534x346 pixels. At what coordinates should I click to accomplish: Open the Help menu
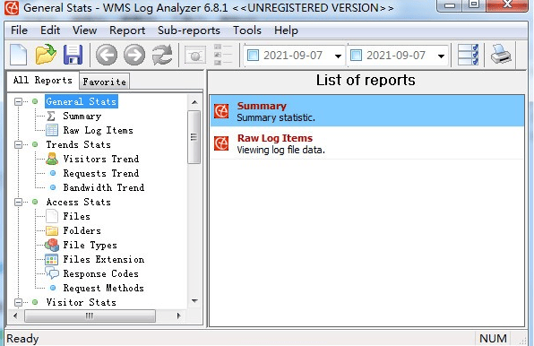click(286, 30)
